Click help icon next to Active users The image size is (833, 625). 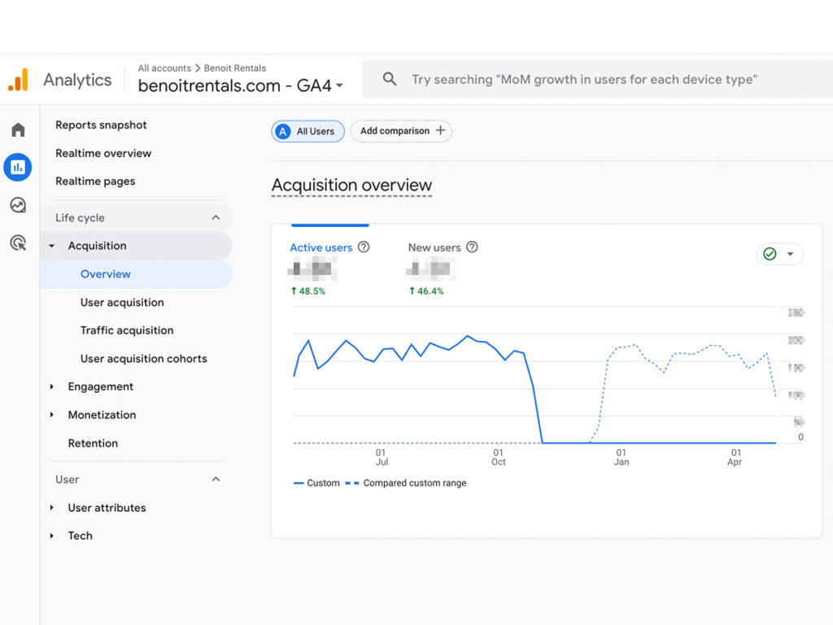(x=364, y=247)
